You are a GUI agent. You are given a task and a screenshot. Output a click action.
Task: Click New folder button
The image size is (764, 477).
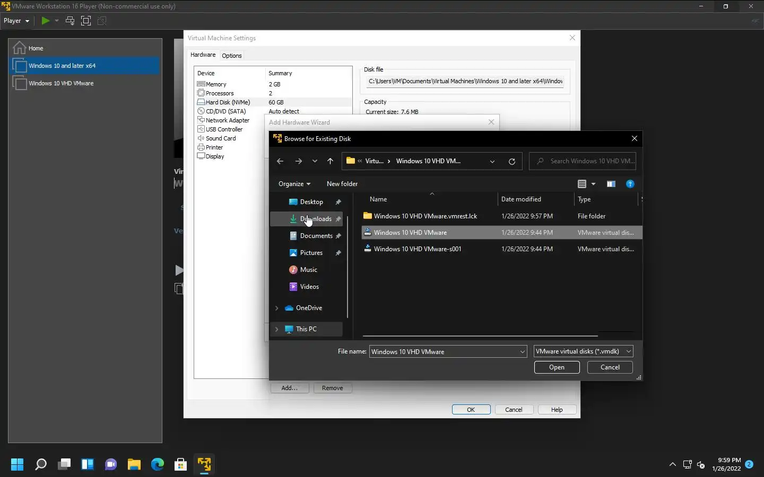click(x=342, y=184)
